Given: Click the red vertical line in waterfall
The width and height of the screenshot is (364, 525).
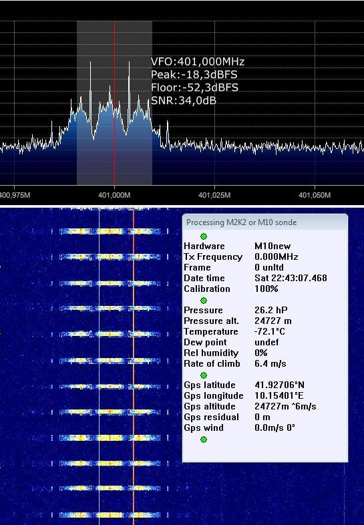Looking at the screenshot, I should pyautogui.click(x=134, y=366).
